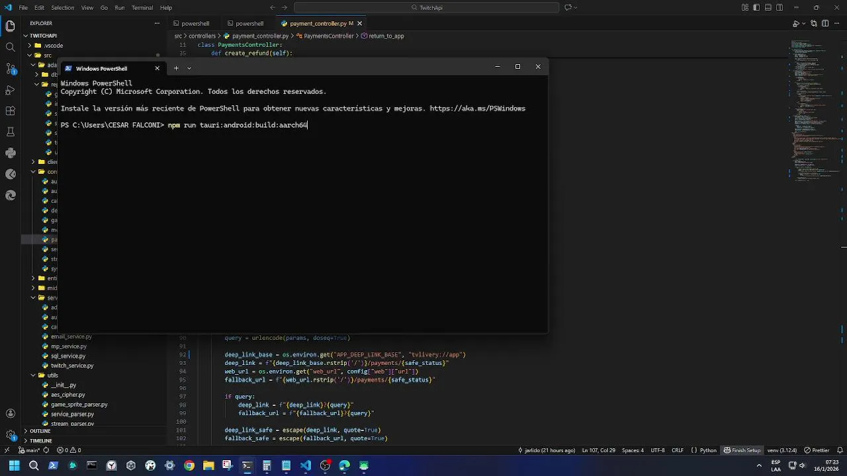The width and height of the screenshot is (847, 476).
Task: Open VS Code notifications bell
Action: 838,450
